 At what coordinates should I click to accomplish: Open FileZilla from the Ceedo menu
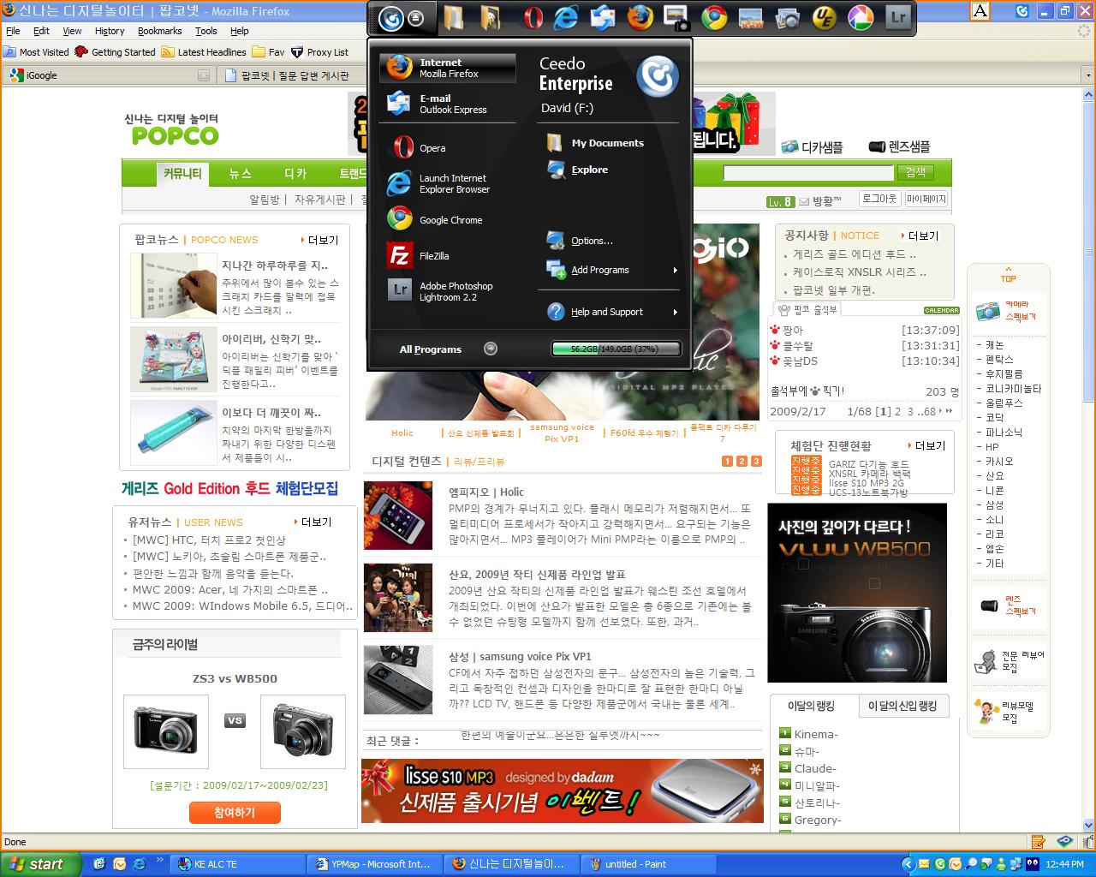(x=433, y=256)
